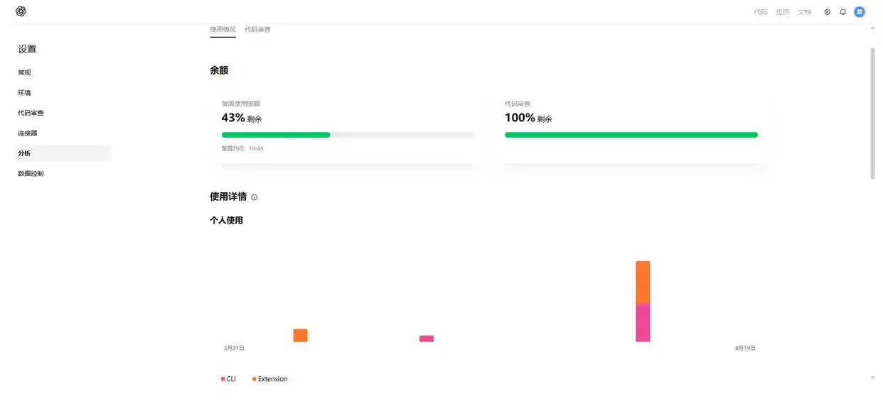
Task: Click the 100% 剩余 value
Action: pyautogui.click(x=528, y=118)
